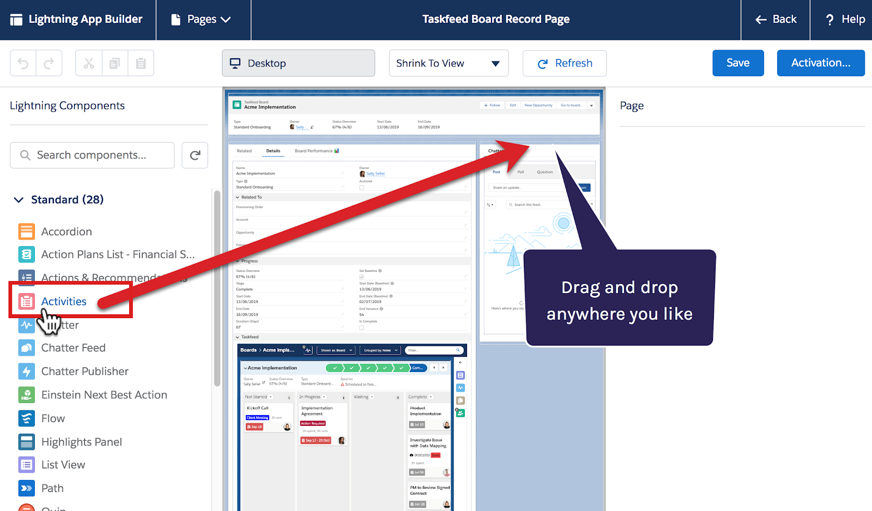The width and height of the screenshot is (872, 511).
Task: Click the Search components field
Action: pyautogui.click(x=92, y=155)
